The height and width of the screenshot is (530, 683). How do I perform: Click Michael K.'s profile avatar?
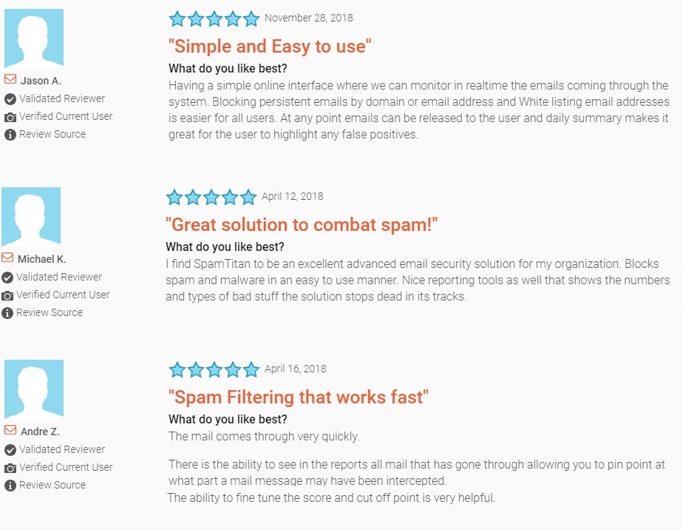click(31, 216)
